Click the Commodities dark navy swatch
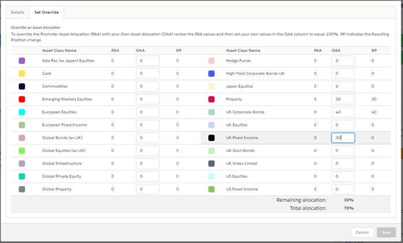Image resolution: width=403 pixels, height=243 pixels. pyautogui.click(x=22, y=86)
